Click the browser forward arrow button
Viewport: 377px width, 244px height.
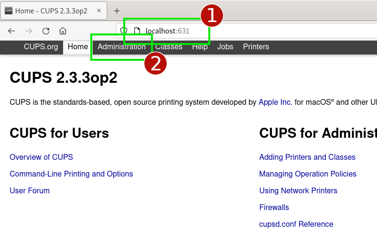(29, 31)
